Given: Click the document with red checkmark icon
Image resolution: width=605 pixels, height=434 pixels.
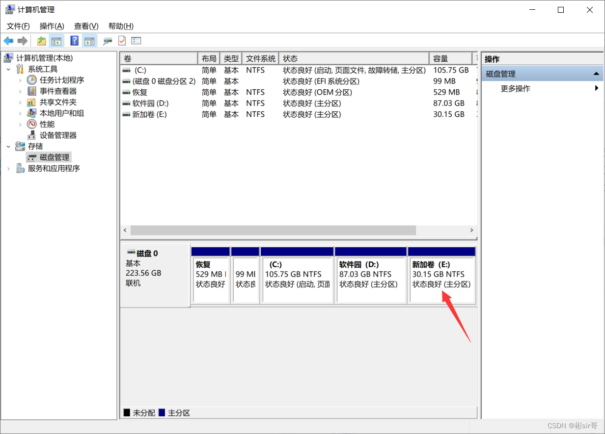Looking at the screenshot, I should (x=122, y=41).
